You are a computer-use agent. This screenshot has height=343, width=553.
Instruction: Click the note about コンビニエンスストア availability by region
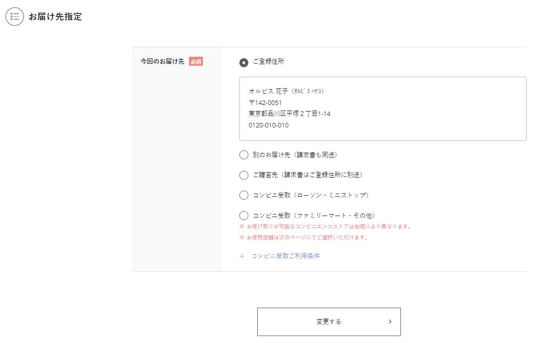tap(325, 227)
